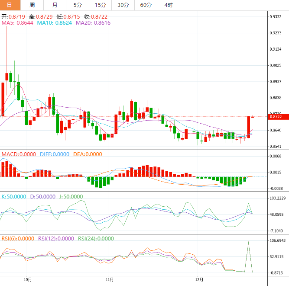Click the 0.8640 price axis label
The height and width of the screenshot is (288, 289).
click(276, 130)
